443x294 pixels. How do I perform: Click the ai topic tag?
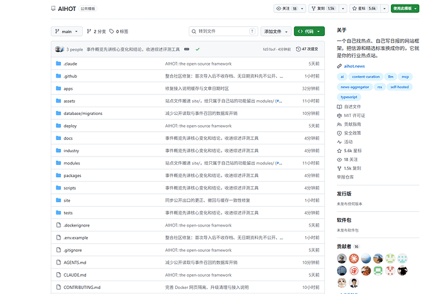click(342, 76)
